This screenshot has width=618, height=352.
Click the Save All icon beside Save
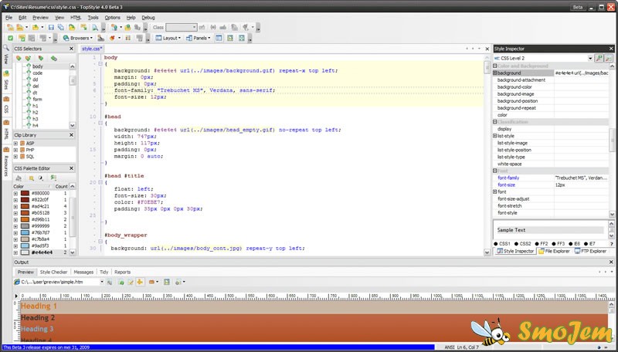(x=61, y=27)
